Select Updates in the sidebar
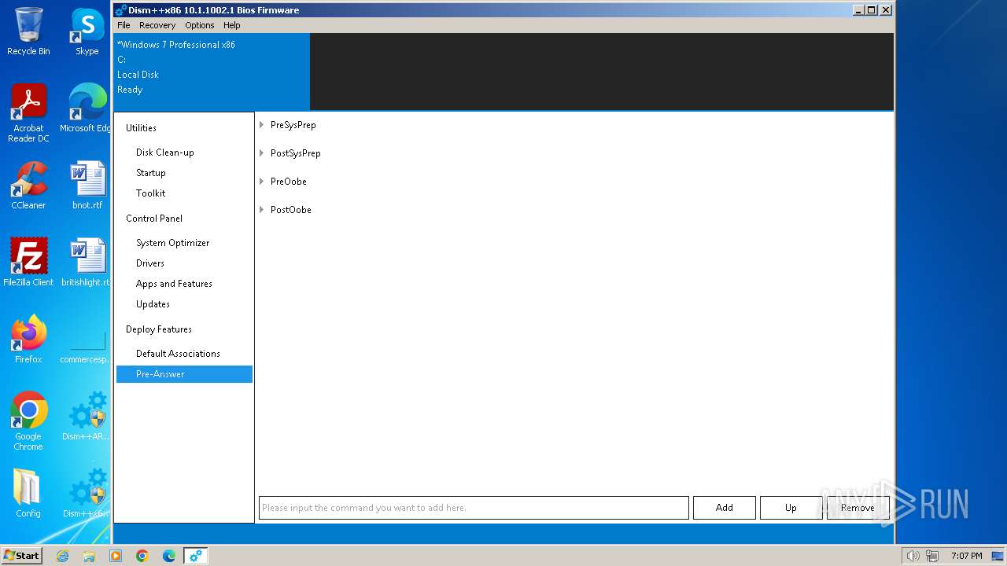1007x566 pixels. pos(184,304)
